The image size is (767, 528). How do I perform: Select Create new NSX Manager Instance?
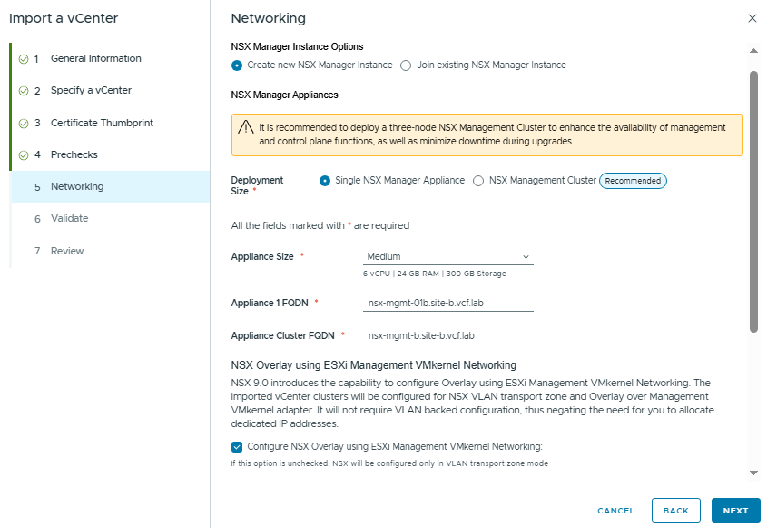tap(237, 65)
